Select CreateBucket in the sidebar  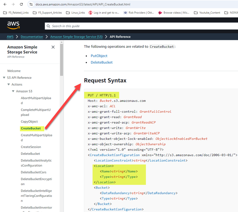point(31,128)
